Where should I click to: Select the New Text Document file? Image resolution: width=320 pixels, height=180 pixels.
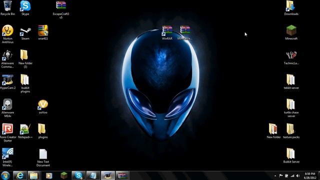coord(43,158)
